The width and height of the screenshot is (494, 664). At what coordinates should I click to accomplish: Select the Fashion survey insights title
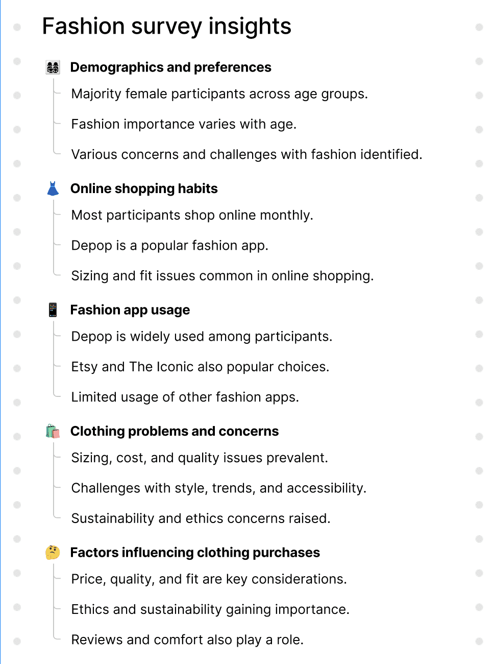(166, 26)
